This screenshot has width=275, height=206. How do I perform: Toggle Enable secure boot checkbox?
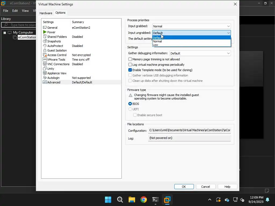pyautogui.click(x=135, y=115)
